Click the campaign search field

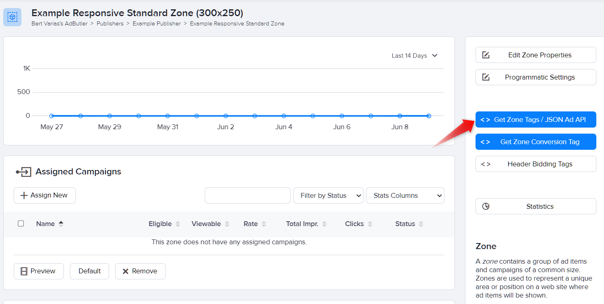click(247, 195)
